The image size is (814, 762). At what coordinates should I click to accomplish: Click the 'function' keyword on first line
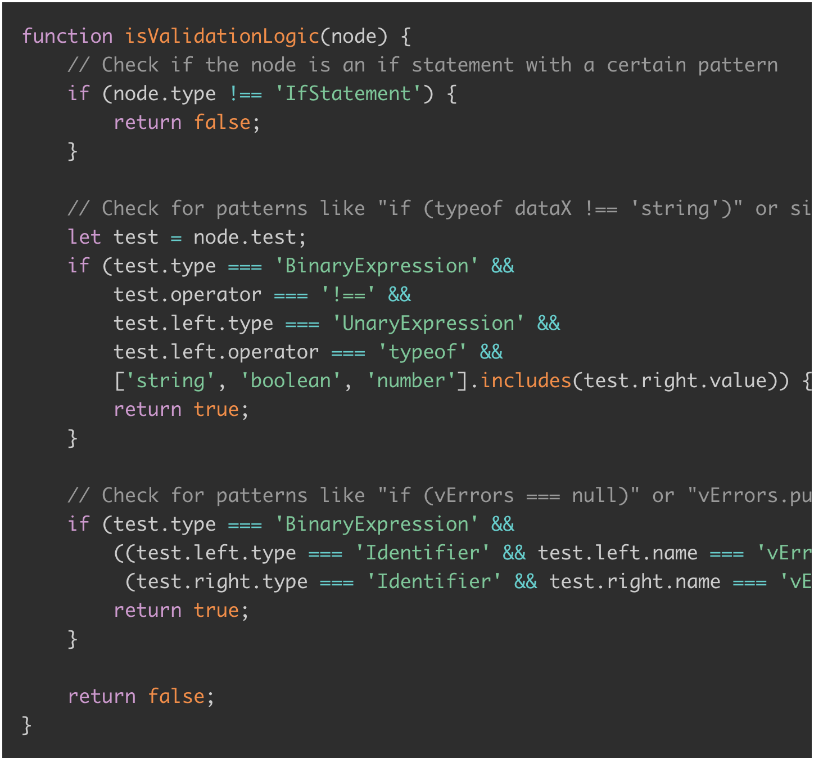[67, 37]
